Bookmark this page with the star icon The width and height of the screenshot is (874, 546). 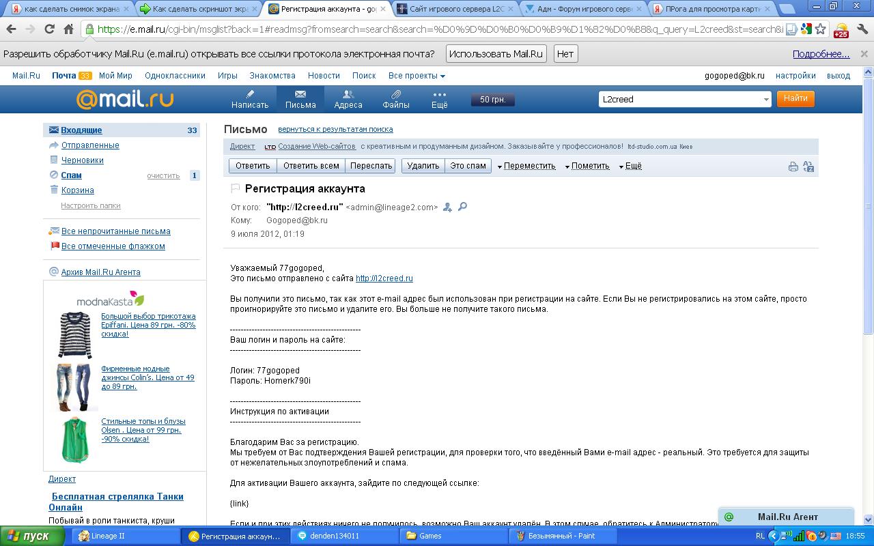821,29
